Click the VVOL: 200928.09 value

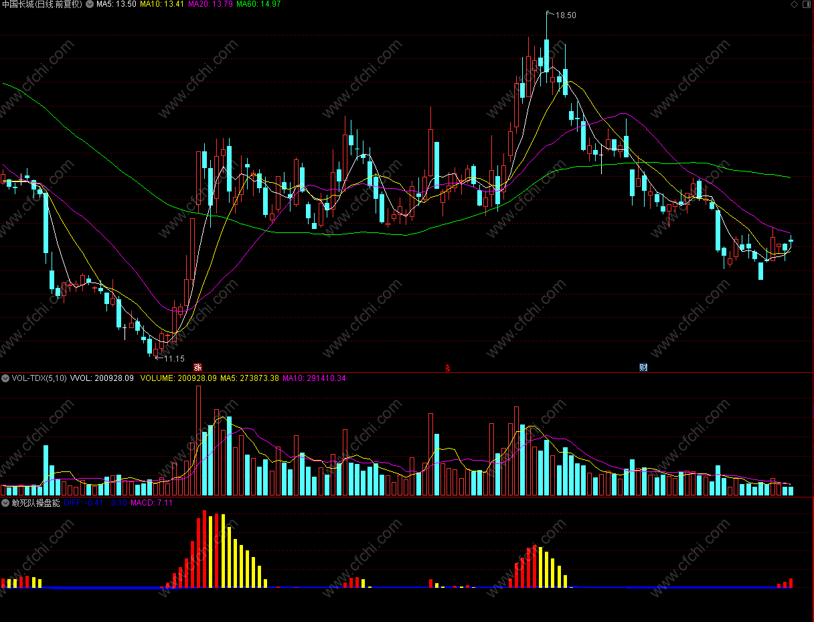(102, 378)
